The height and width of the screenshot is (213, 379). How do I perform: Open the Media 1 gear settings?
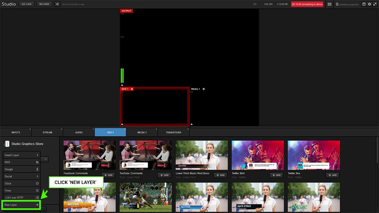coord(204,89)
